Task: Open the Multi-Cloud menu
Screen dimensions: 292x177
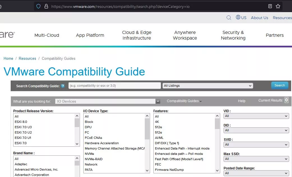Action: pos(47,35)
